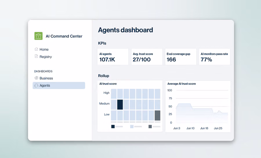Click the Home house icon
The width and height of the screenshot is (261, 158).
(x=36, y=49)
